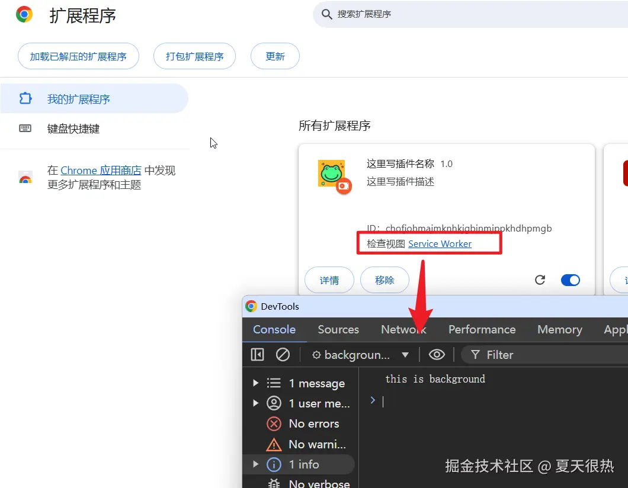Click the warning triangle icon
This screenshot has width=628, height=488.
(274, 444)
